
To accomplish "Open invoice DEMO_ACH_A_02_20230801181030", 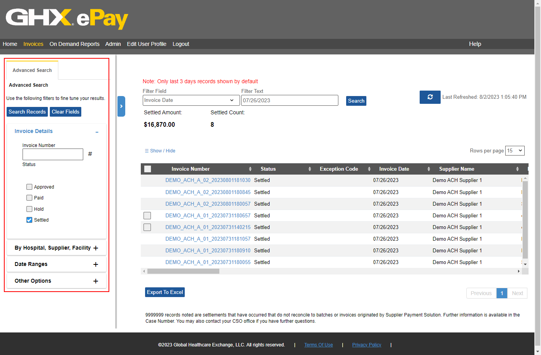I will (x=208, y=180).
